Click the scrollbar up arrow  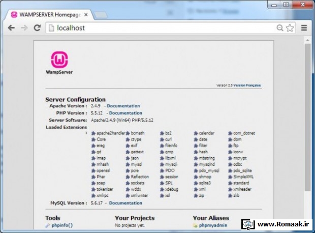(x=307, y=40)
